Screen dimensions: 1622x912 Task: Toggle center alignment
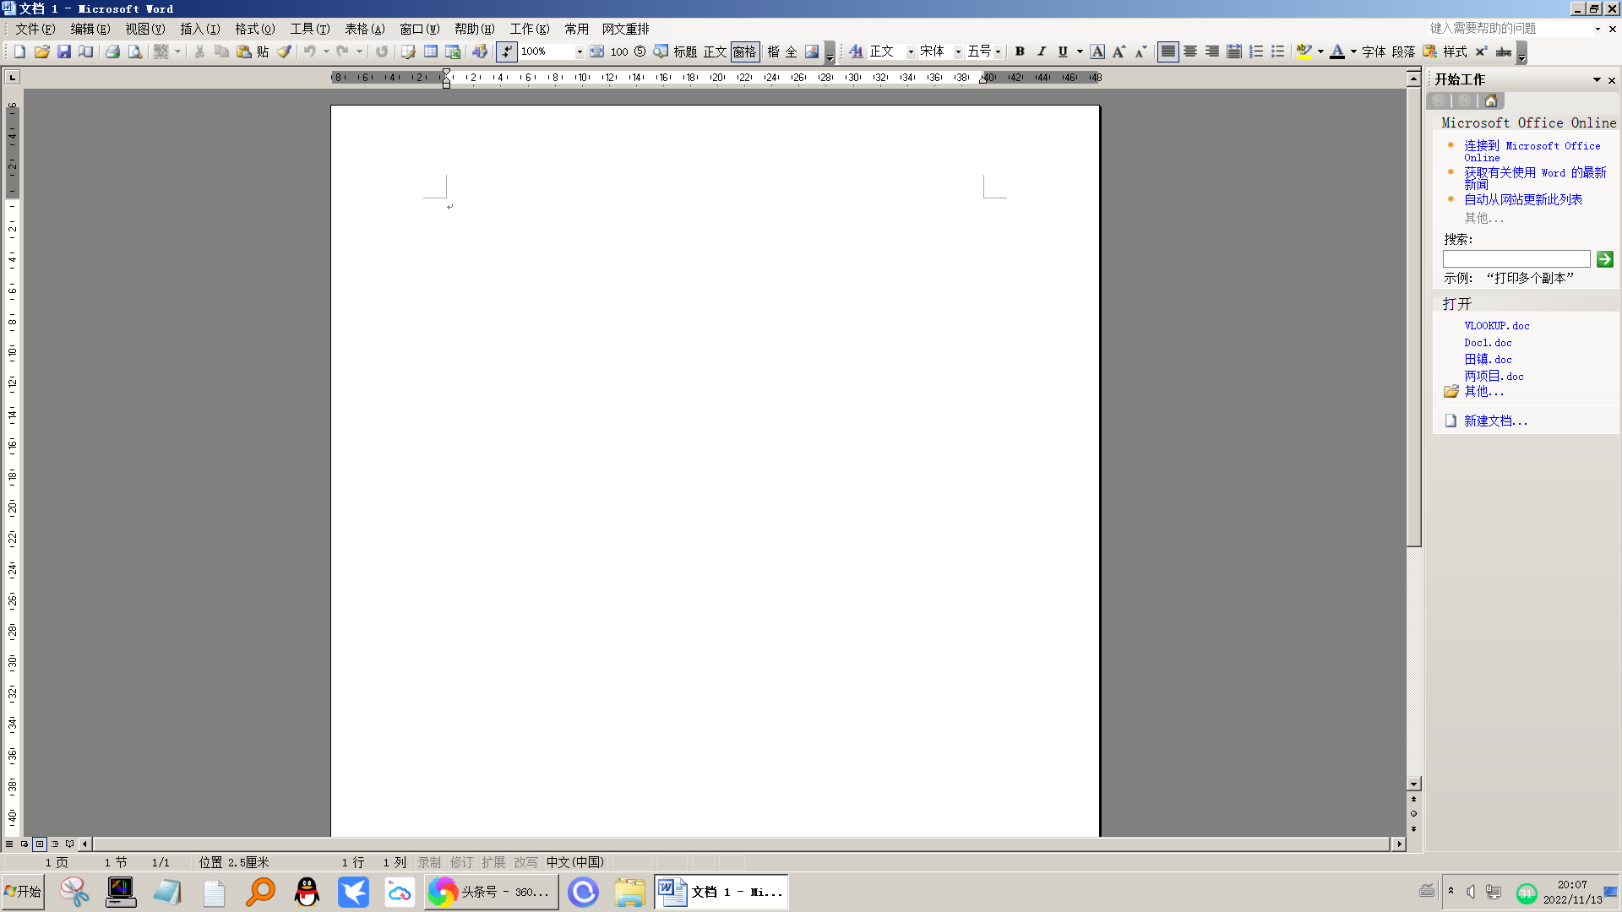coord(1189,52)
